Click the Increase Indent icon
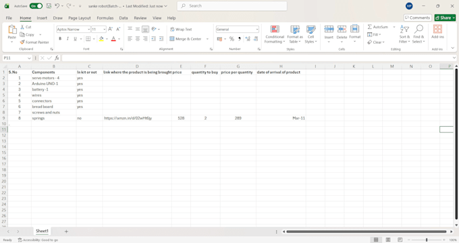459x243 pixels. tap(161, 38)
